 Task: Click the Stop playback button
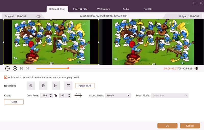pyautogui.click(x=15, y=68)
